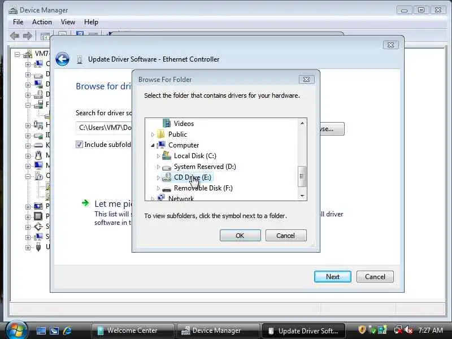Click the network tray icon with red X
This screenshot has height=339, width=452.
point(398,330)
